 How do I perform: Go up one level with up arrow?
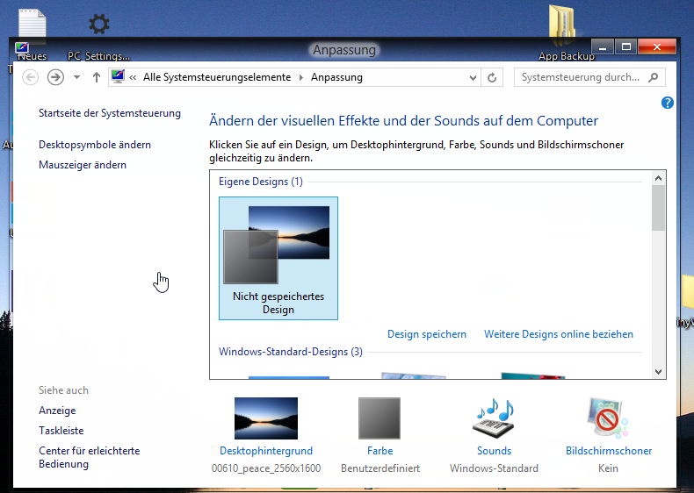click(97, 77)
